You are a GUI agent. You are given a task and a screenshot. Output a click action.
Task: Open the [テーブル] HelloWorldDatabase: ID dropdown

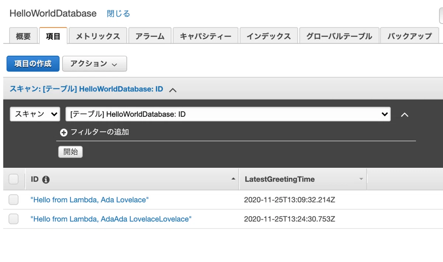(x=228, y=114)
